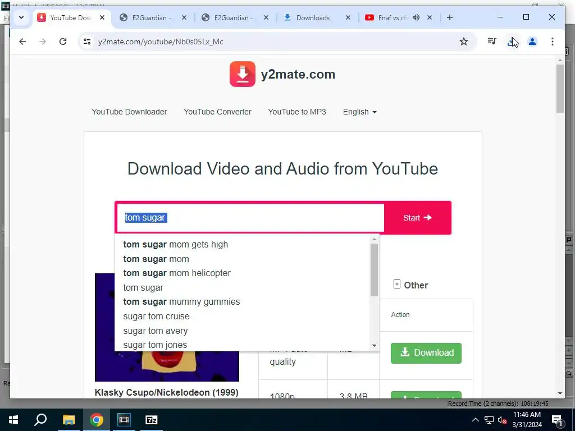The height and width of the screenshot is (431, 575).
Task: Switch to the Downloads tab
Action: (x=312, y=17)
